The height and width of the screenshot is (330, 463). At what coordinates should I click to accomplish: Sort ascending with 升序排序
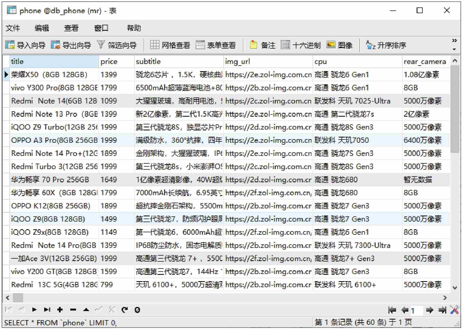click(x=386, y=45)
